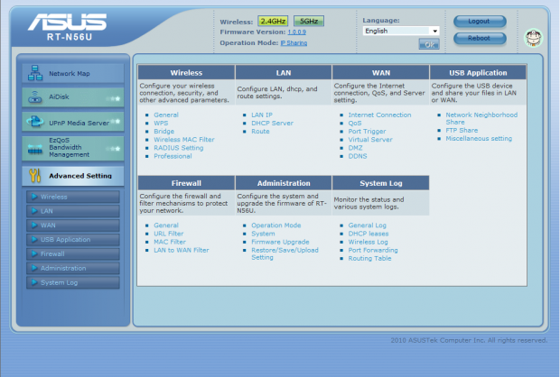The image size is (560, 377).
Task: Click the ASUS logo
Action: pos(67,23)
